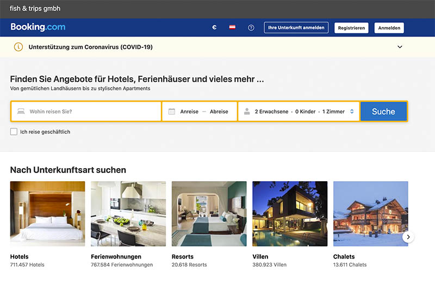The width and height of the screenshot is (435, 290).
Task: Click the COVID-19 info icon
Action: click(x=18, y=47)
